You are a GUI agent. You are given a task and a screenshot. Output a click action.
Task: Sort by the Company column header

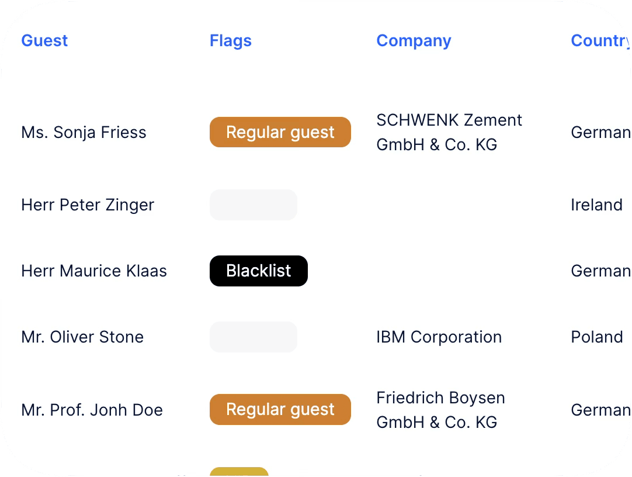coord(414,41)
